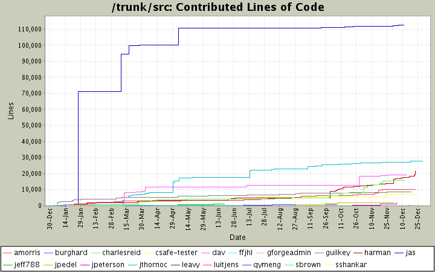Click the 40,000 y-axis tick label
This screenshot has width=435, height=272.
pos(31,141)
